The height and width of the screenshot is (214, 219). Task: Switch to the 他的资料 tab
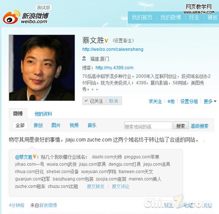tap(43, 114)
